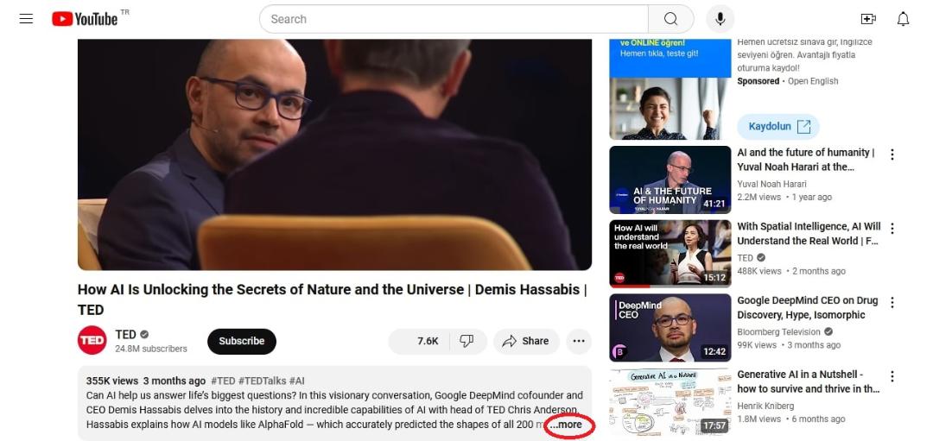Focus the Search input field
Image resolution: width=933 pixels, height=441 pixels.
454,19
